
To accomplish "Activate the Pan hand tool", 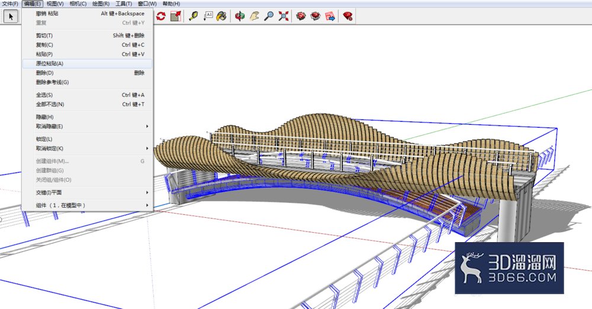I will point(255,16).
